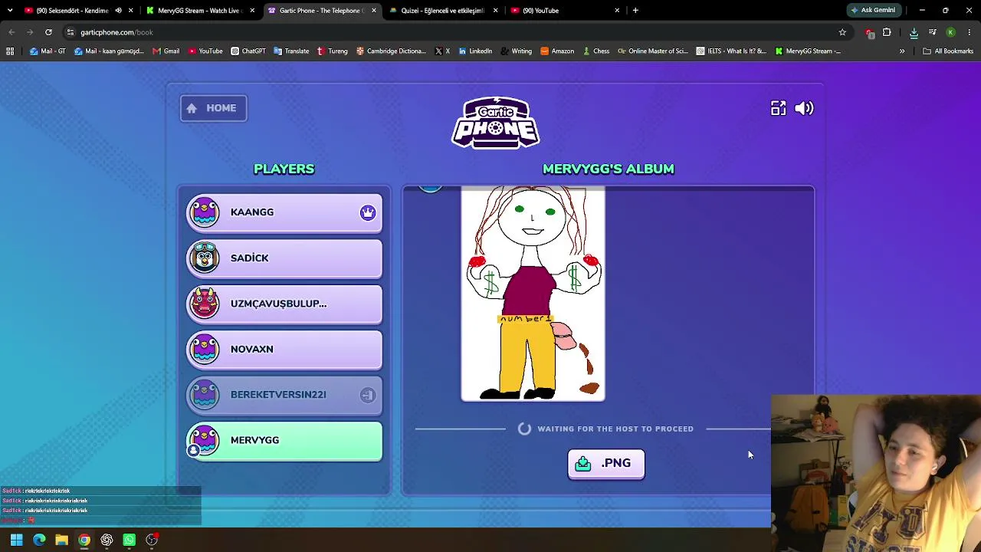
Task: Open the ChatGPT bookmark
Action: point(248,51)
